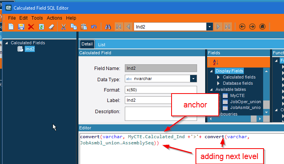Viewport: 284px width, 164px height.
Task: Select MyCTE table in Fields tree
Action: pos(237,95)
